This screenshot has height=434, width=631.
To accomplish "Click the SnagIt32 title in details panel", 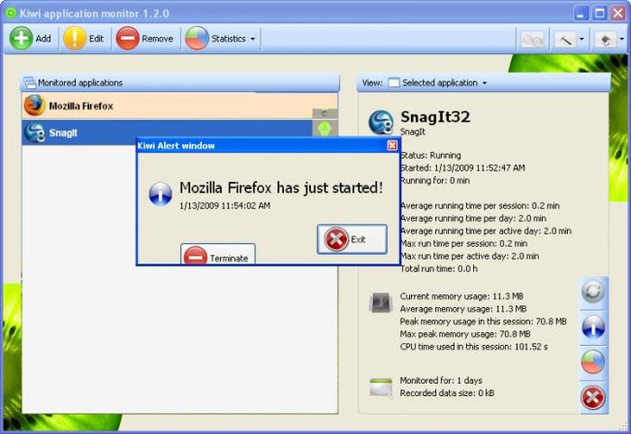I will pos(435,117).
